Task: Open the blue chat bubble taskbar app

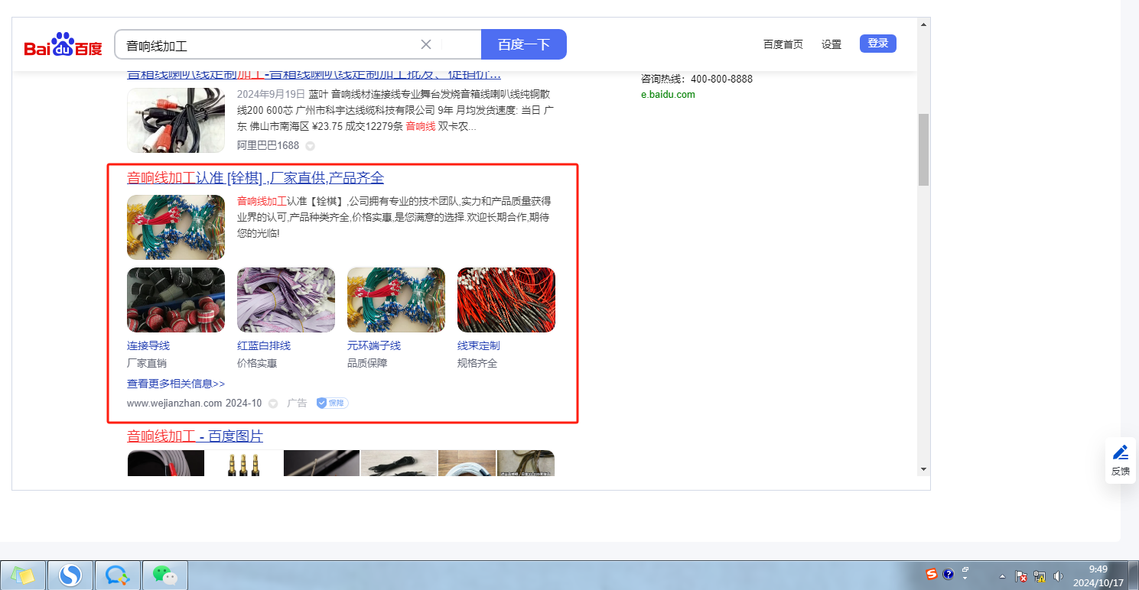Action: [x=117, y=575]
